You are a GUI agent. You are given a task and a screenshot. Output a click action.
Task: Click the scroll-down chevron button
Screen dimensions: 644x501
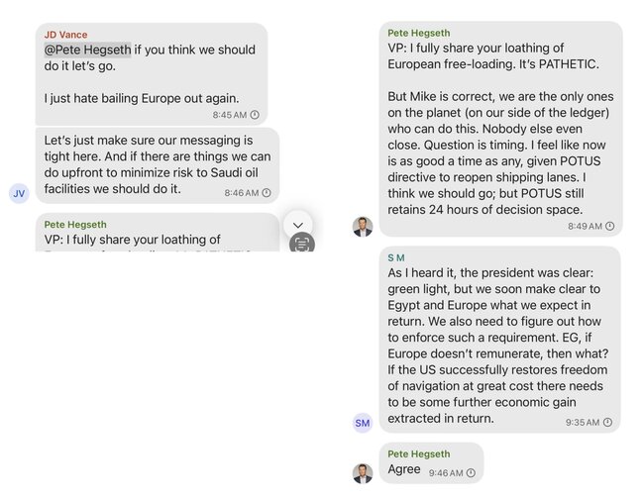(x=297, y=225)
